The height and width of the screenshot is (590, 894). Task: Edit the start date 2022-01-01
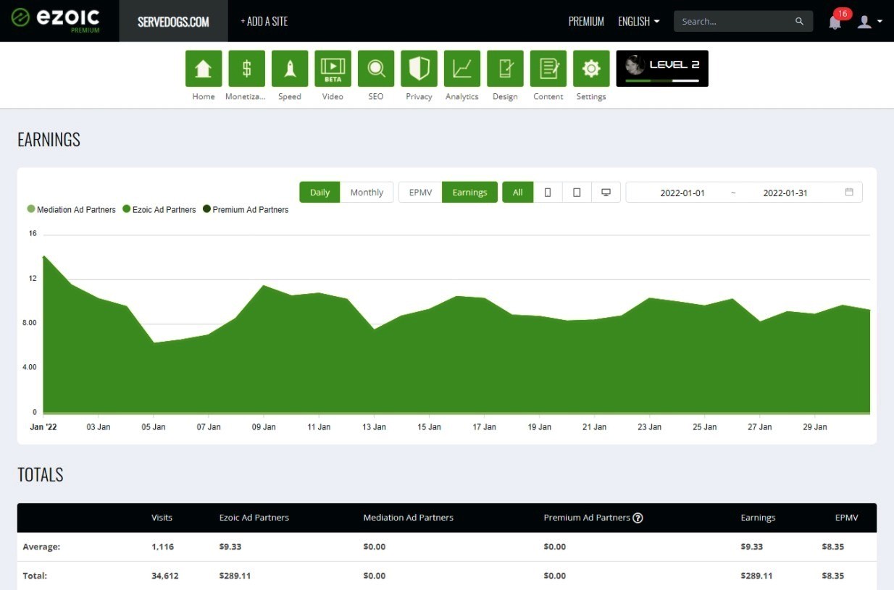(682, 193)
